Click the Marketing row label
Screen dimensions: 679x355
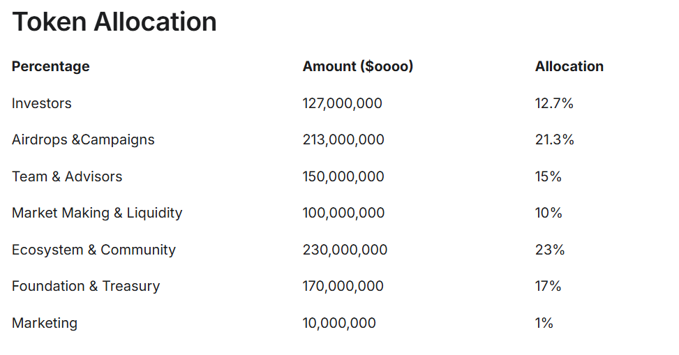45,323
